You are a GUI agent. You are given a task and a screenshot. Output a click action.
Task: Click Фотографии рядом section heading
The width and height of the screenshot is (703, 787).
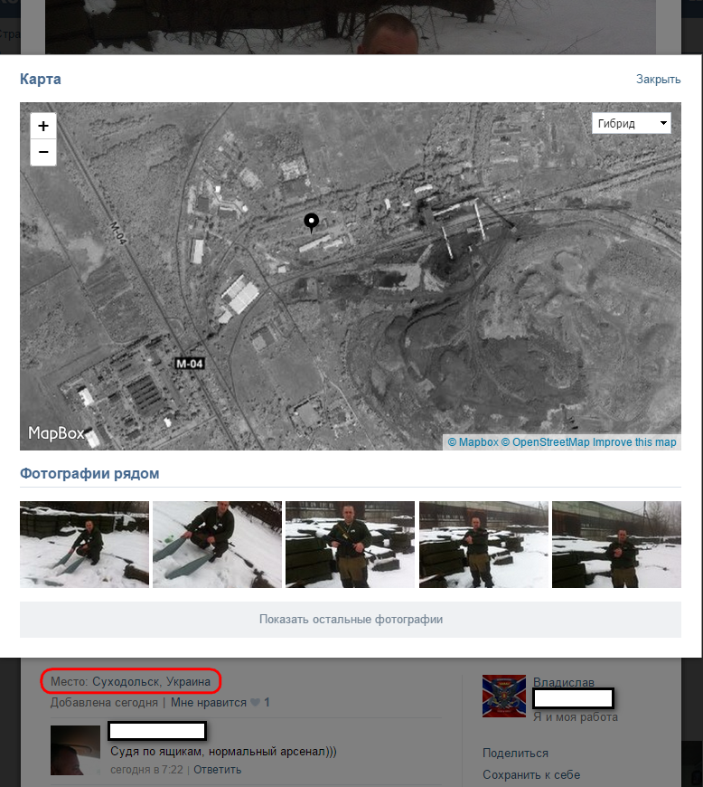point(89,473)
